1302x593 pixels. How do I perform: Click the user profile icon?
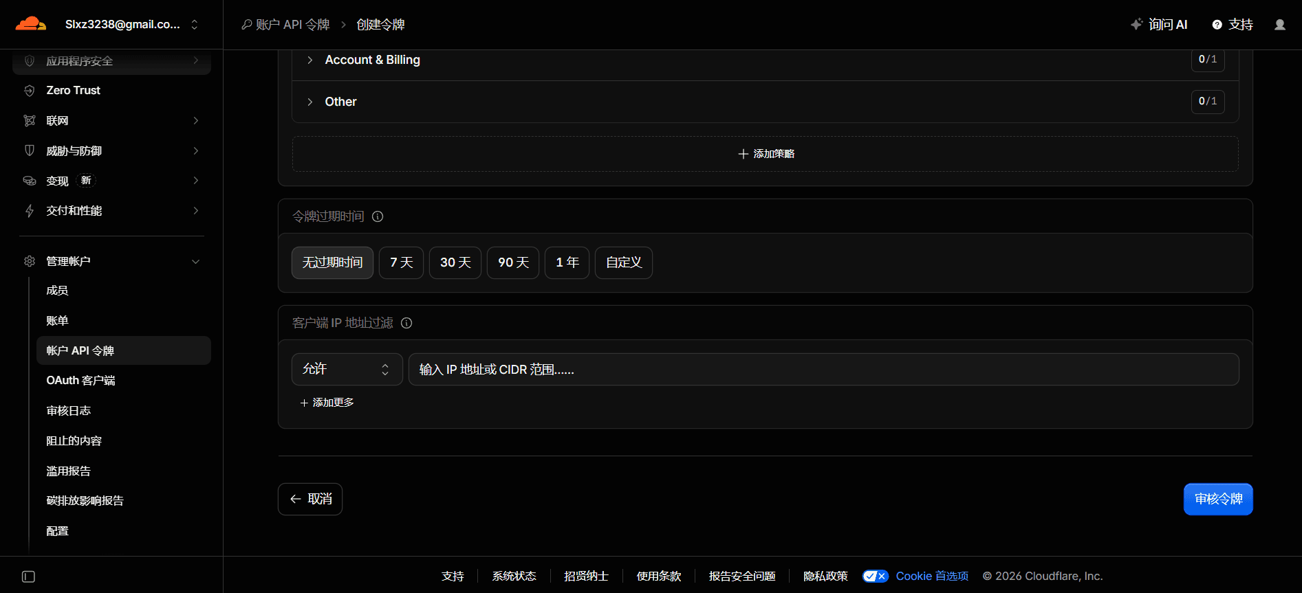[1279, 25]
